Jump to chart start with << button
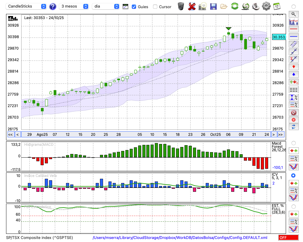The image size is (303, 242). 11,135
